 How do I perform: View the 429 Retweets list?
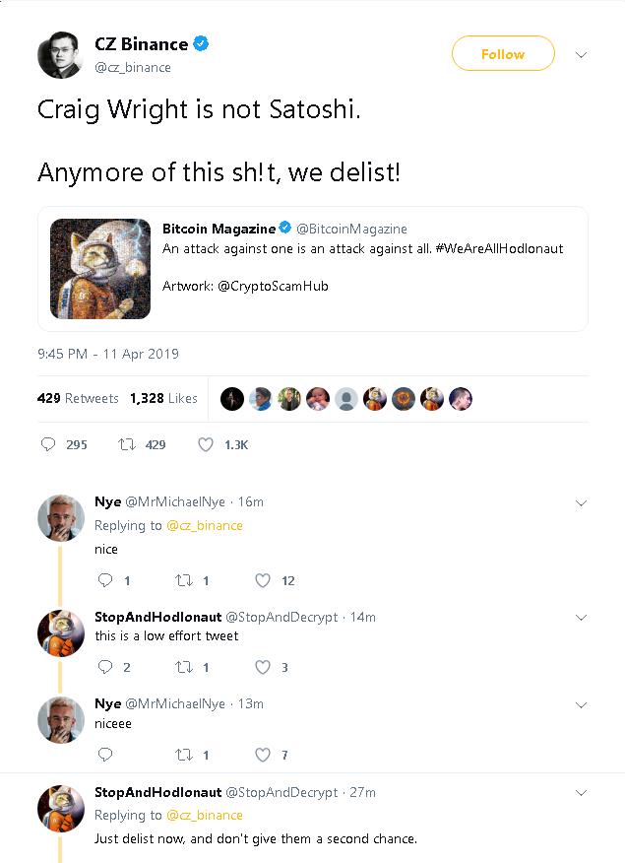coord(78,398)
